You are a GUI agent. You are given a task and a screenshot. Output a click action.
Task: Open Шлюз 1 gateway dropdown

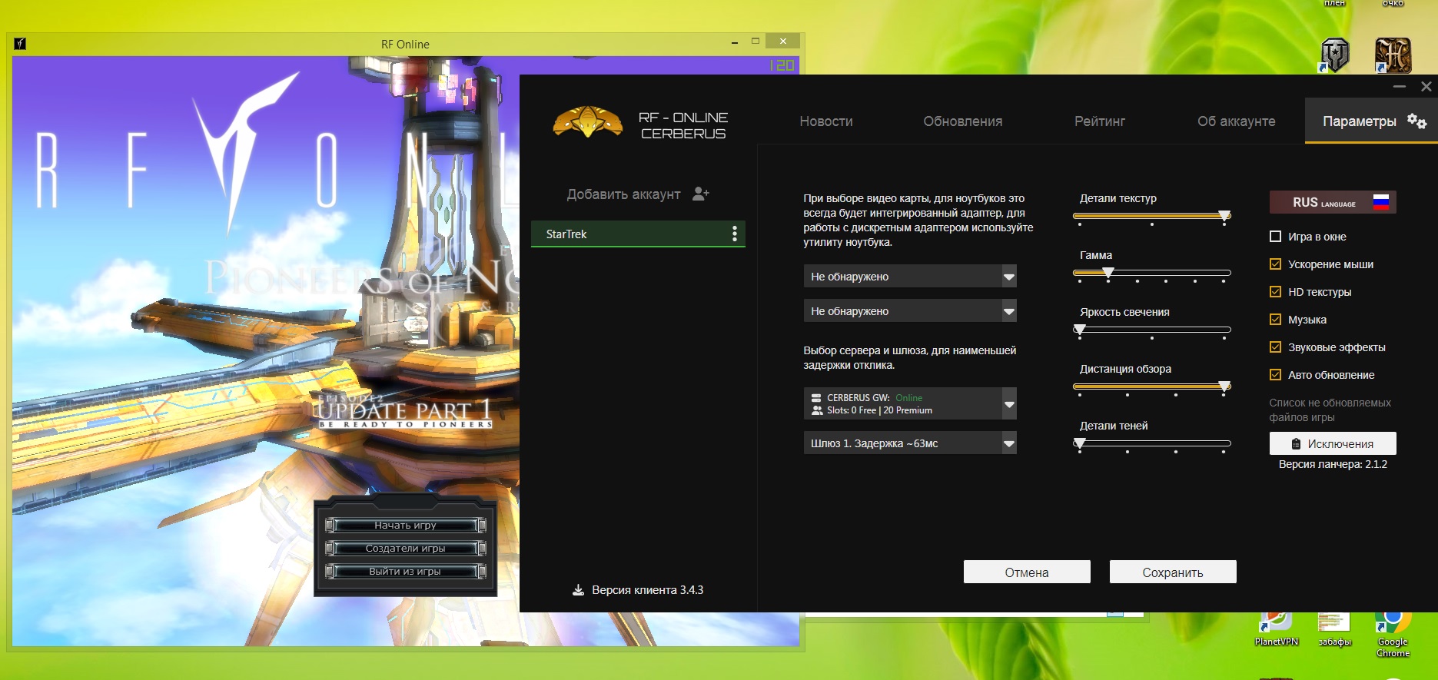coord(910,443)
